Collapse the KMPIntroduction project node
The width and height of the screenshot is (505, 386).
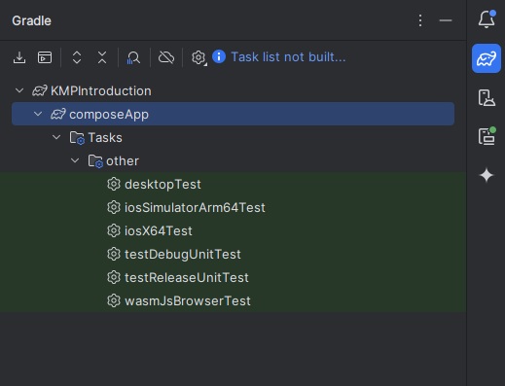tap(19, 90)
